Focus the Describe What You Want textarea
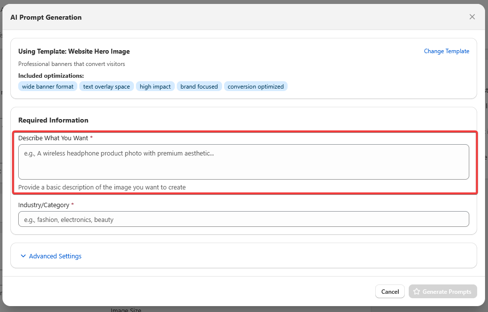488x312 pixels. tap(243, 162)
